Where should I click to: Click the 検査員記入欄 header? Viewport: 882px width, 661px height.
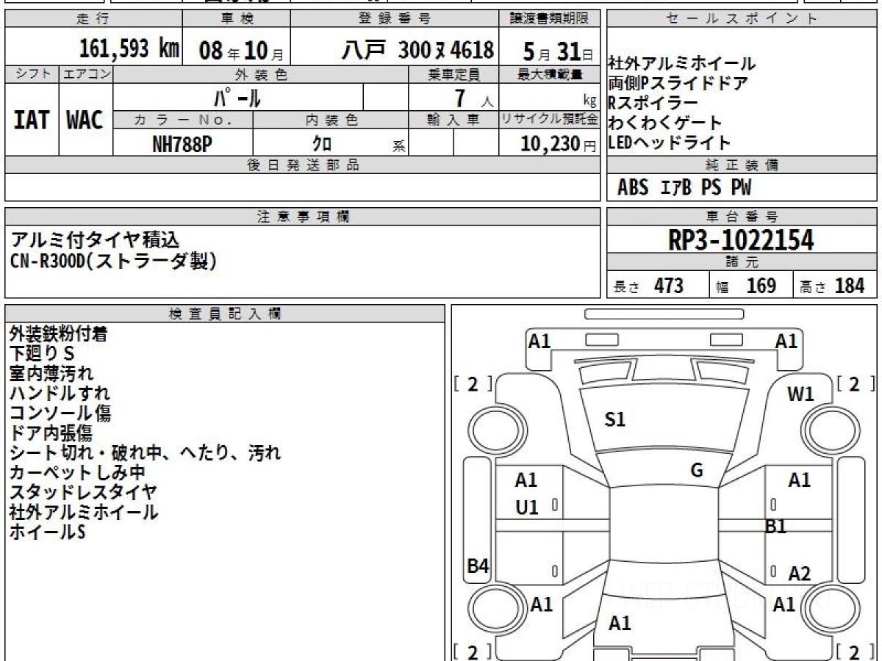(x=225, y=314)
